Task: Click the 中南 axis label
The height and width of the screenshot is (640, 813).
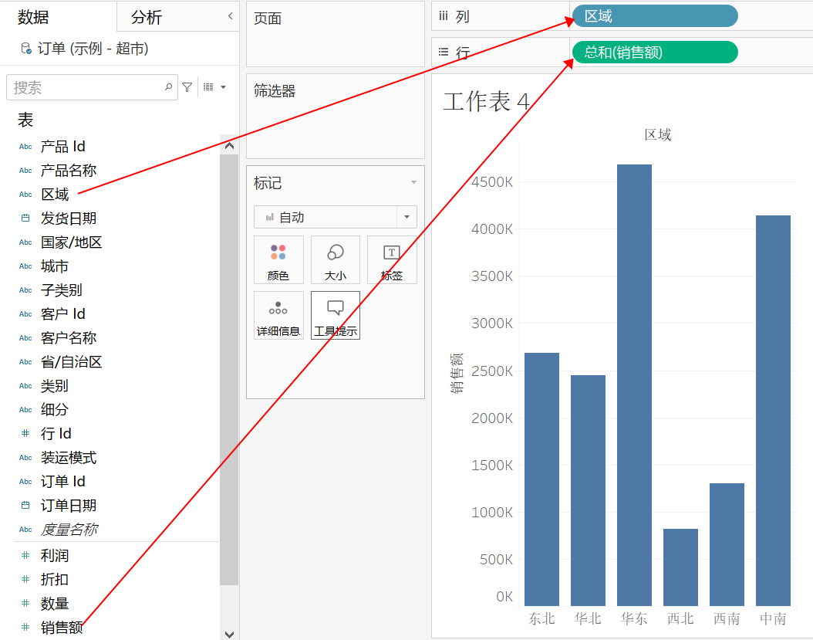Action: pyautogui.click(x=773, y=618)
